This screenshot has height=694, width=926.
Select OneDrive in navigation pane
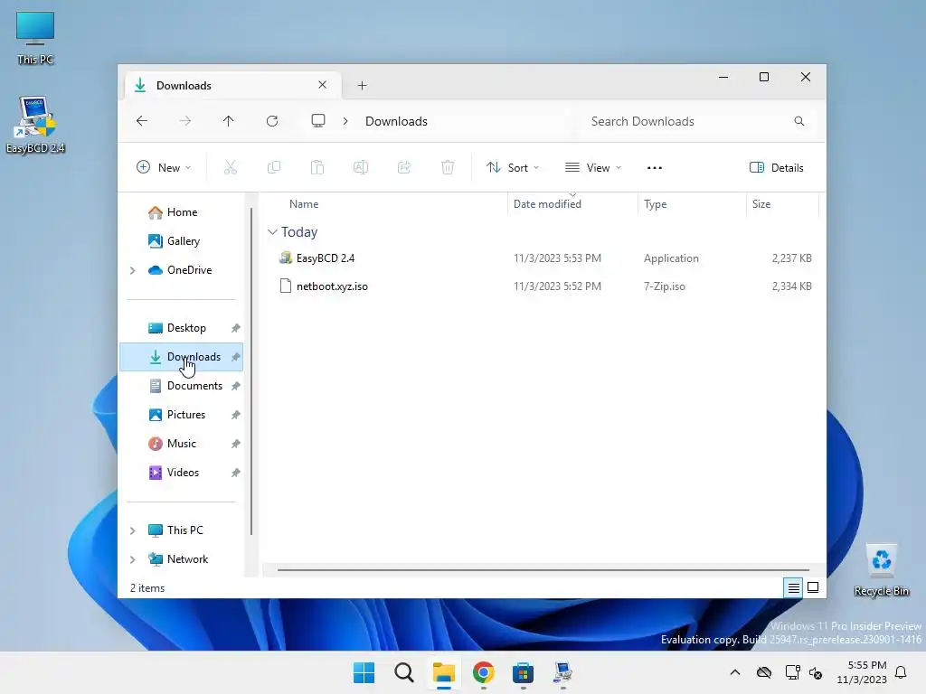click(x=181, y=270)
